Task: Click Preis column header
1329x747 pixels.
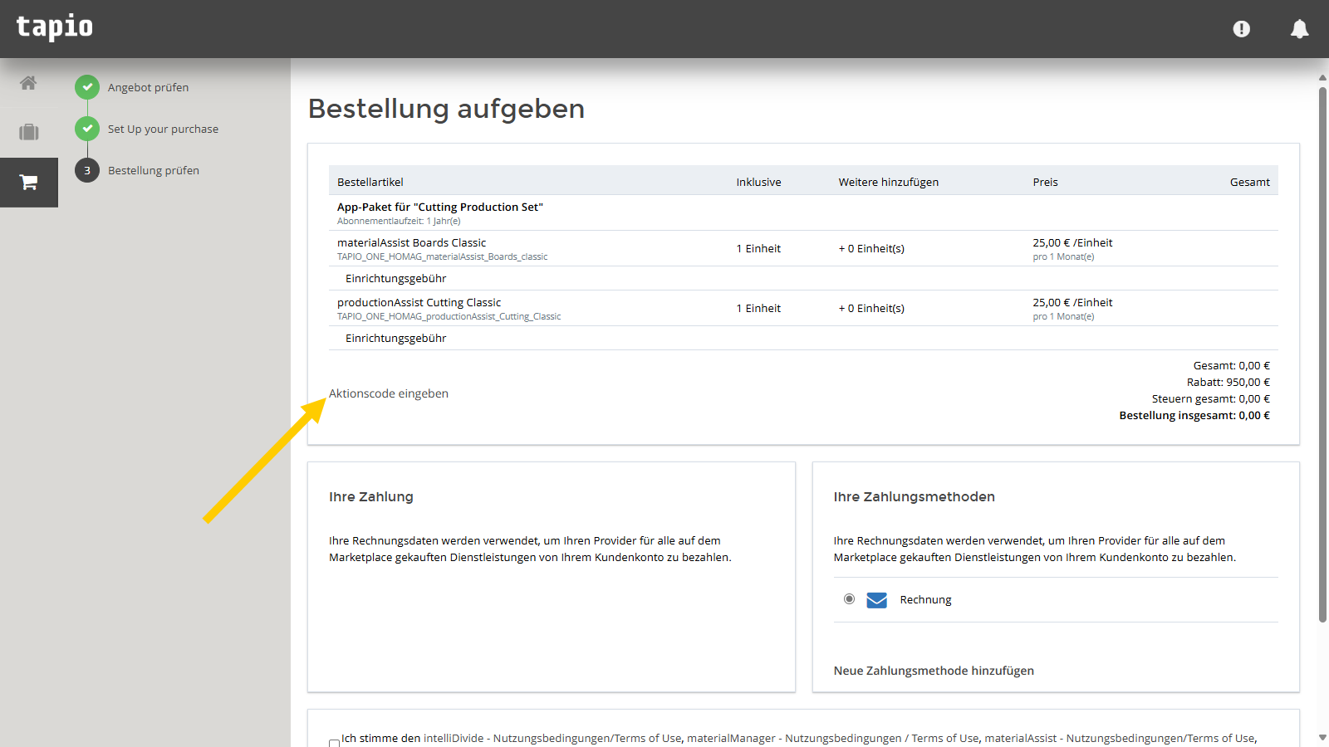Action: pyautogui.click(x=1045, y=182)
